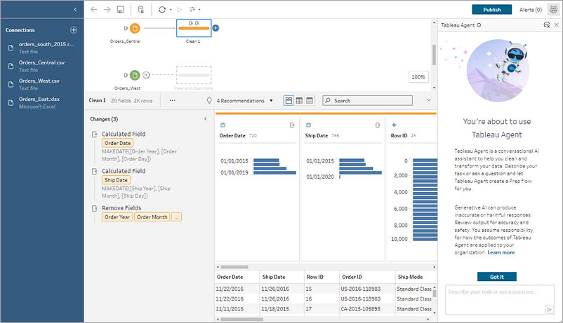
Task: Collapse the Changes pane
Action: coord(205,119)
